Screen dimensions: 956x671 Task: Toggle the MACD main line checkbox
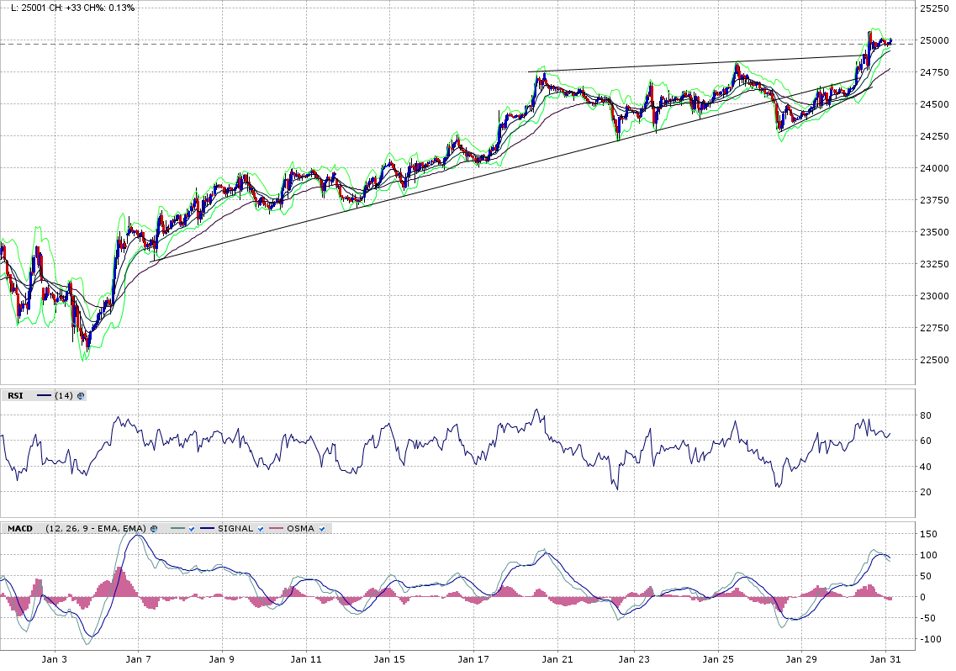(193, 528)
